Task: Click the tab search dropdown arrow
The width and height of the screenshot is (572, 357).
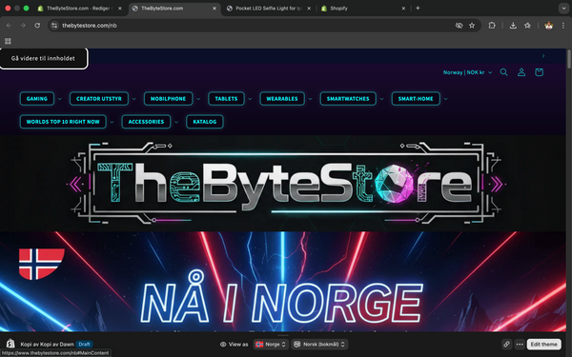Action: 563,8
